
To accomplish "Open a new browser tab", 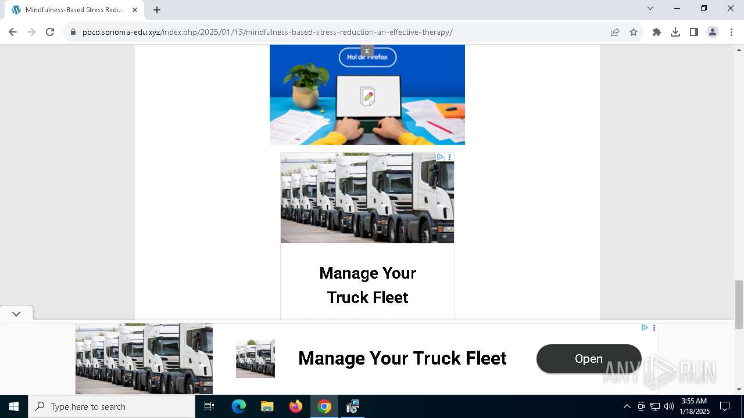I will coord(157,10).
